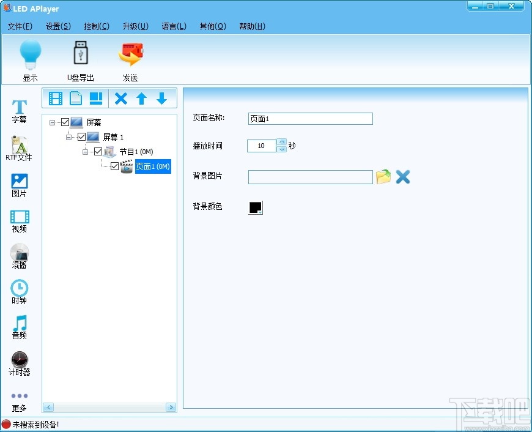Uncheck the 页面1 checkbox
Image resolution: width=532 pixels, height=432 pixels.
pos(114,166)
